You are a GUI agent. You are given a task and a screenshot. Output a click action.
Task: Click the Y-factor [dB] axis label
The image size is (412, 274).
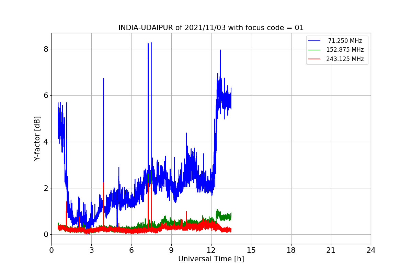click(x=37, y=138)
